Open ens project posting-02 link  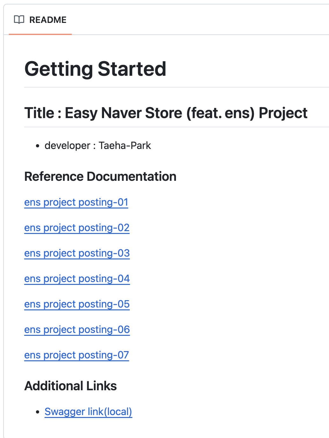(77, 228)
